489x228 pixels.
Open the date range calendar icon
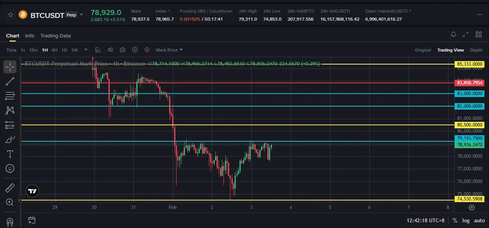coord(32,220)
